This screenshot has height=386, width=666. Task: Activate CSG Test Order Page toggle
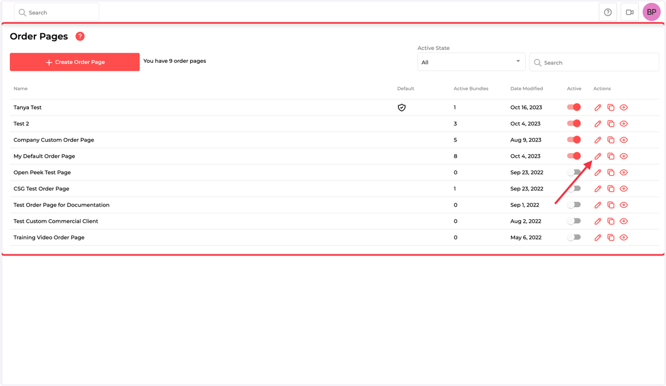[x=574, y=188]
